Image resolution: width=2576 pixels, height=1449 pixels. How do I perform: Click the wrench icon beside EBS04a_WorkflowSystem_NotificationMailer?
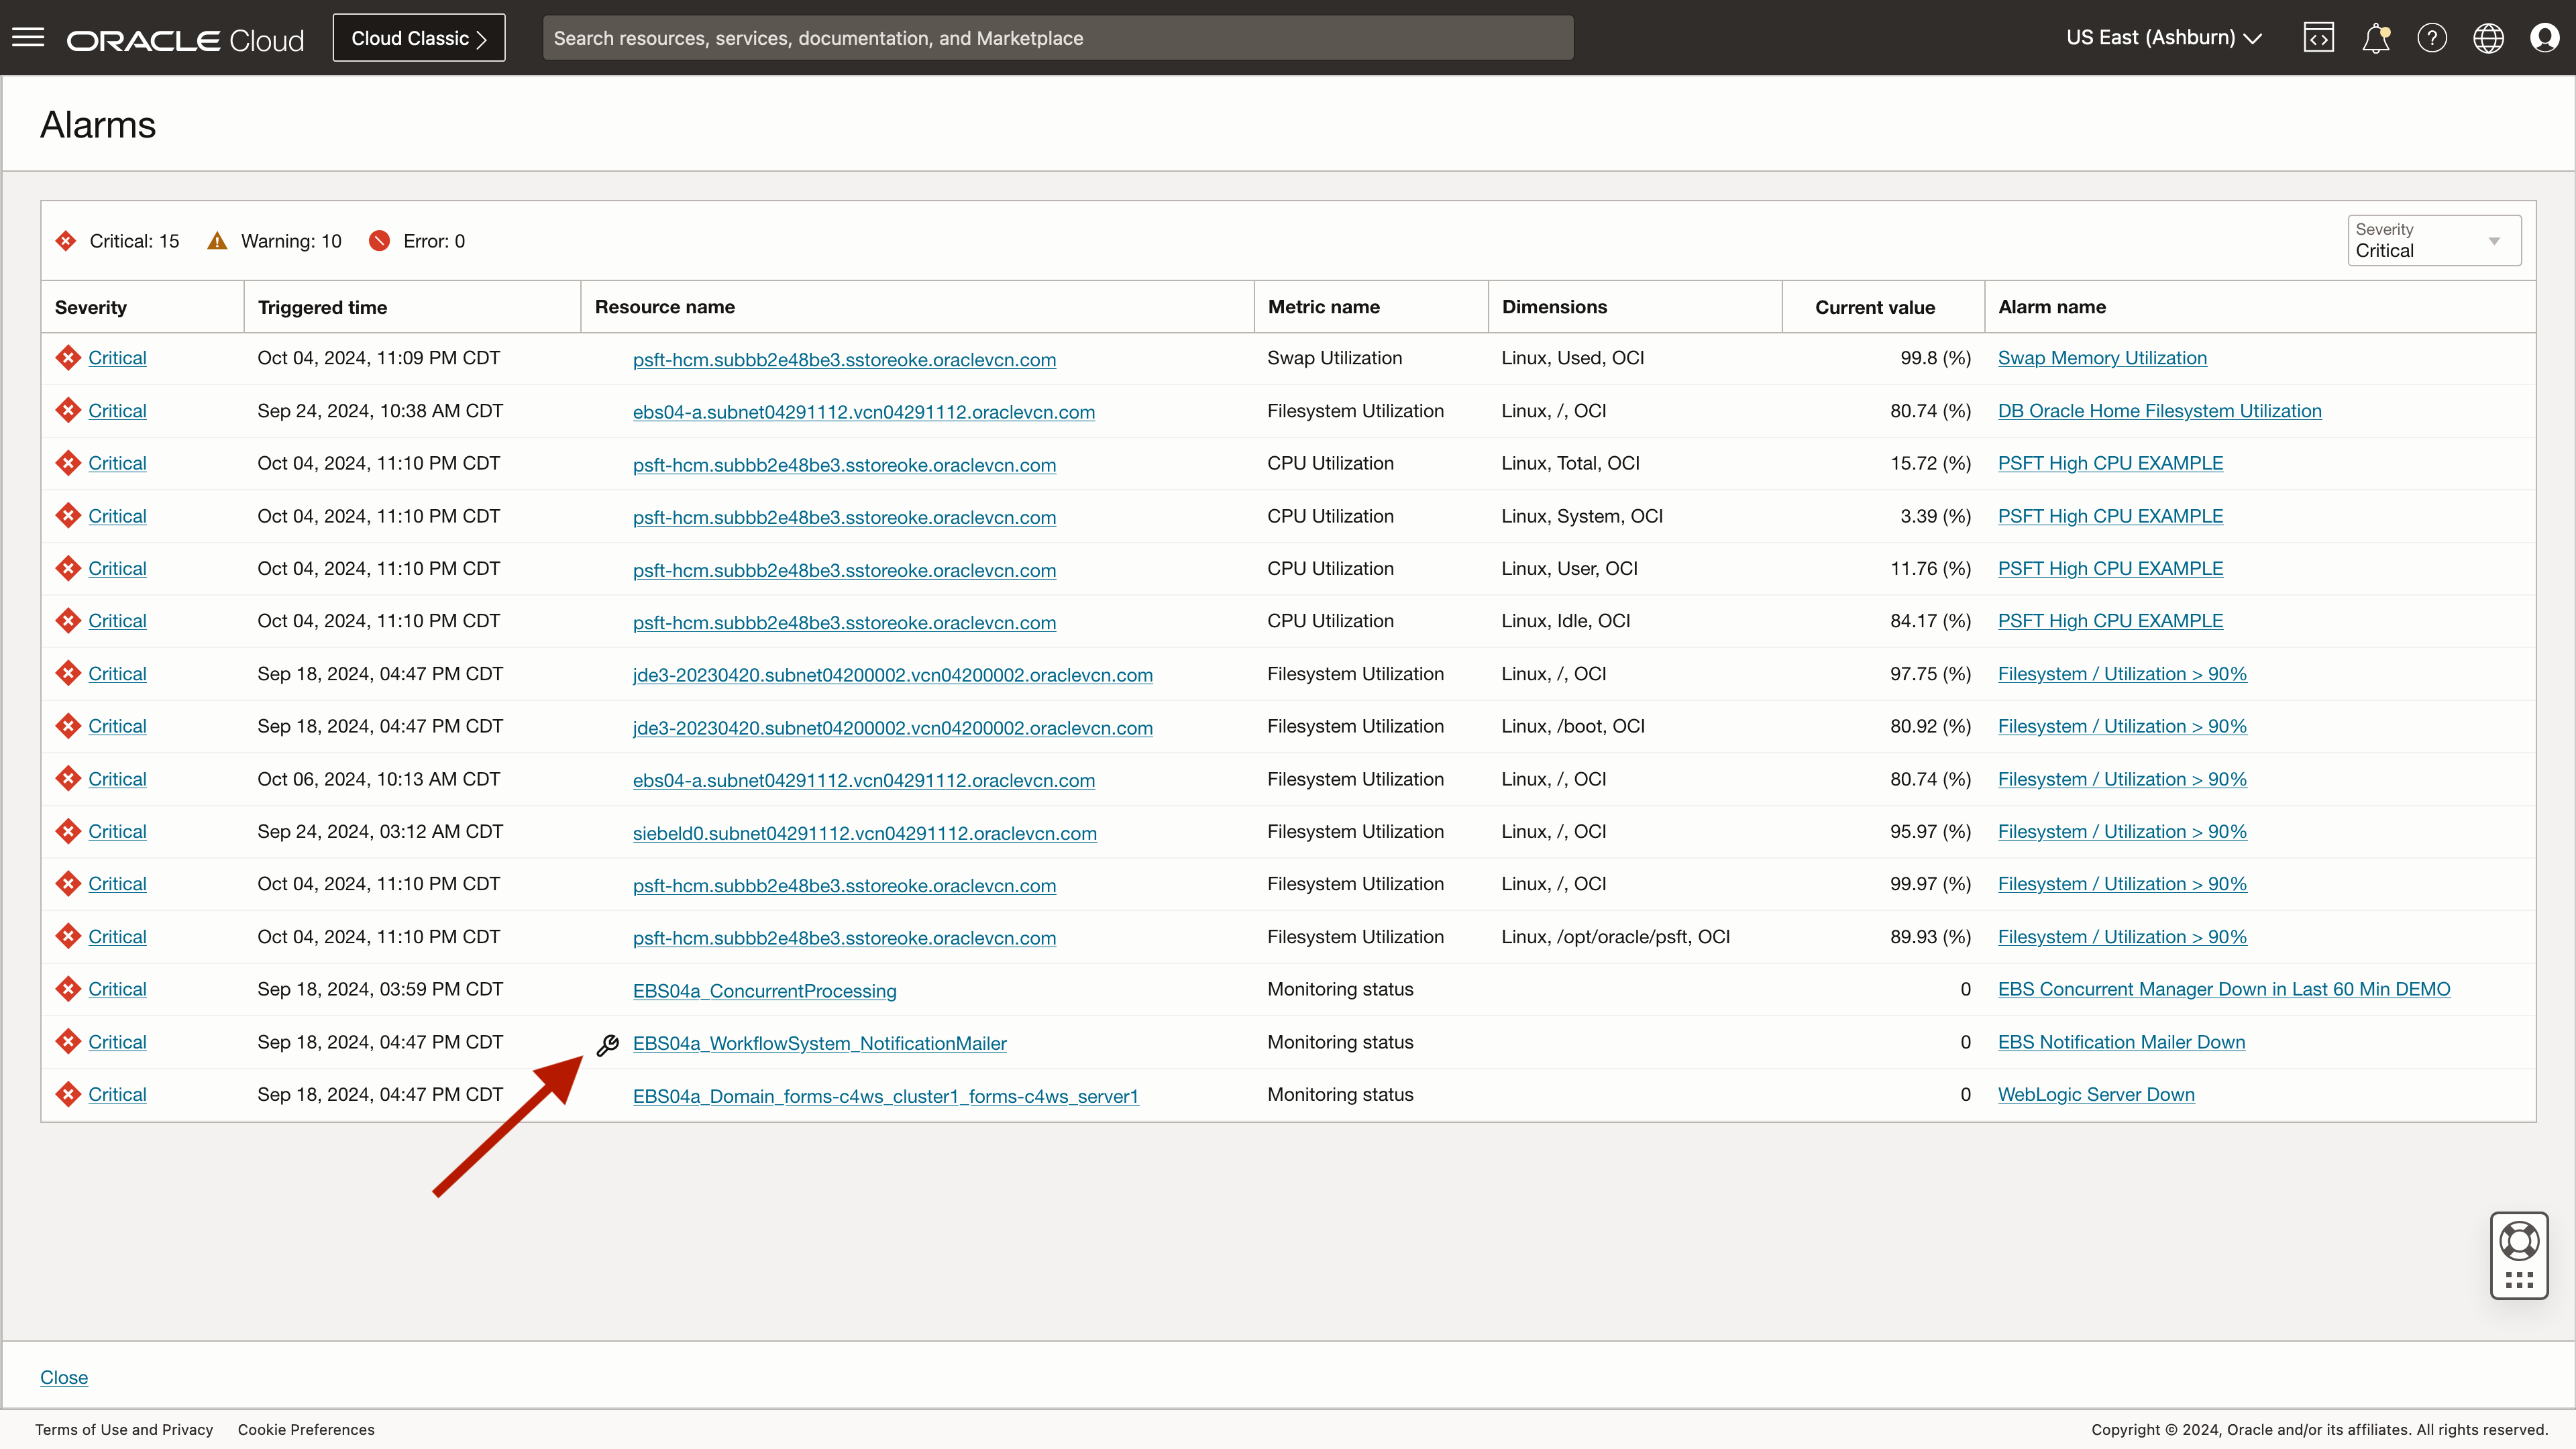[608, 1045]
